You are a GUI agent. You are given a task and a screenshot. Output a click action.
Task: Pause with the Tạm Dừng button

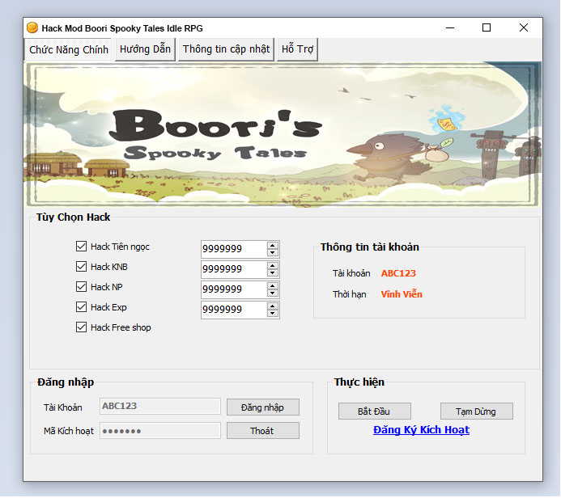click(476, 411)
